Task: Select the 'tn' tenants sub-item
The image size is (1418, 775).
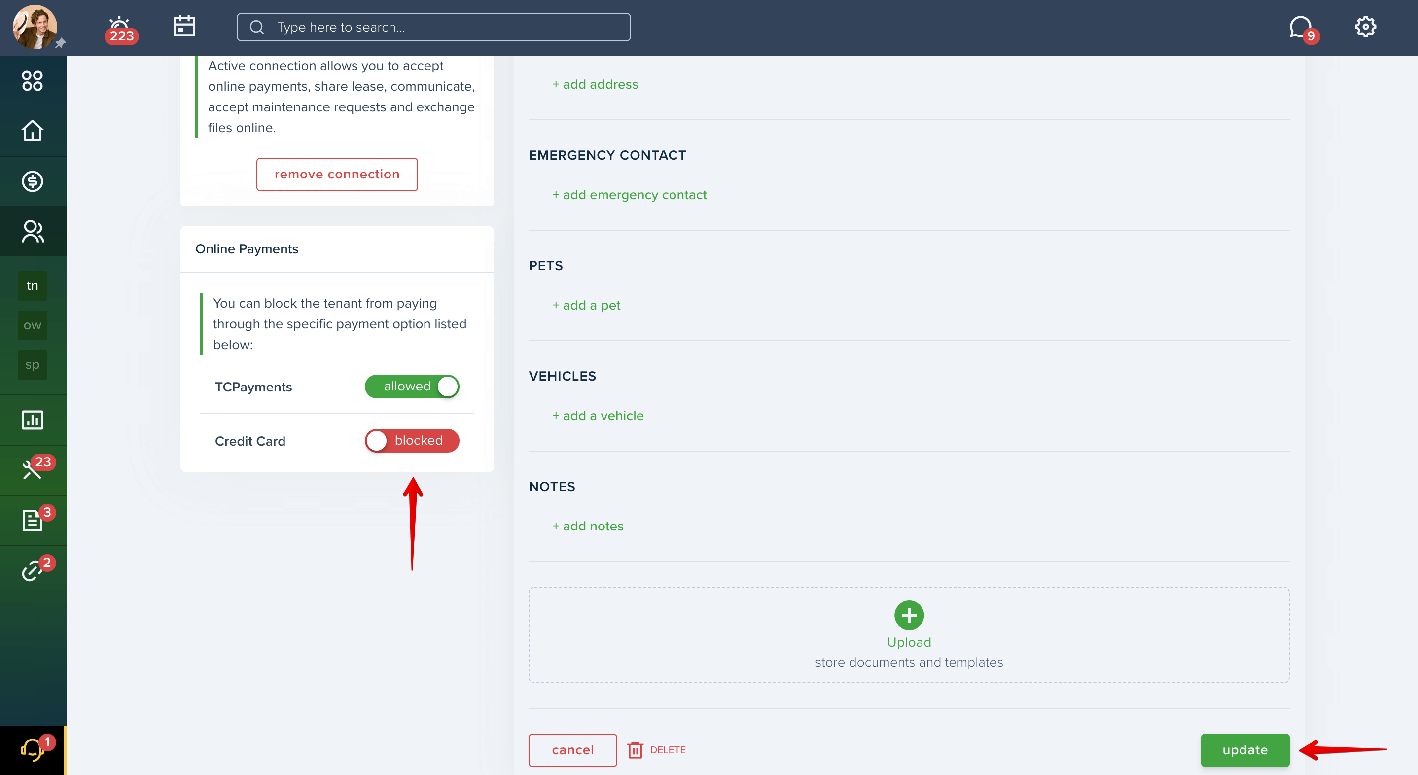Action: (x=33, y=285)
